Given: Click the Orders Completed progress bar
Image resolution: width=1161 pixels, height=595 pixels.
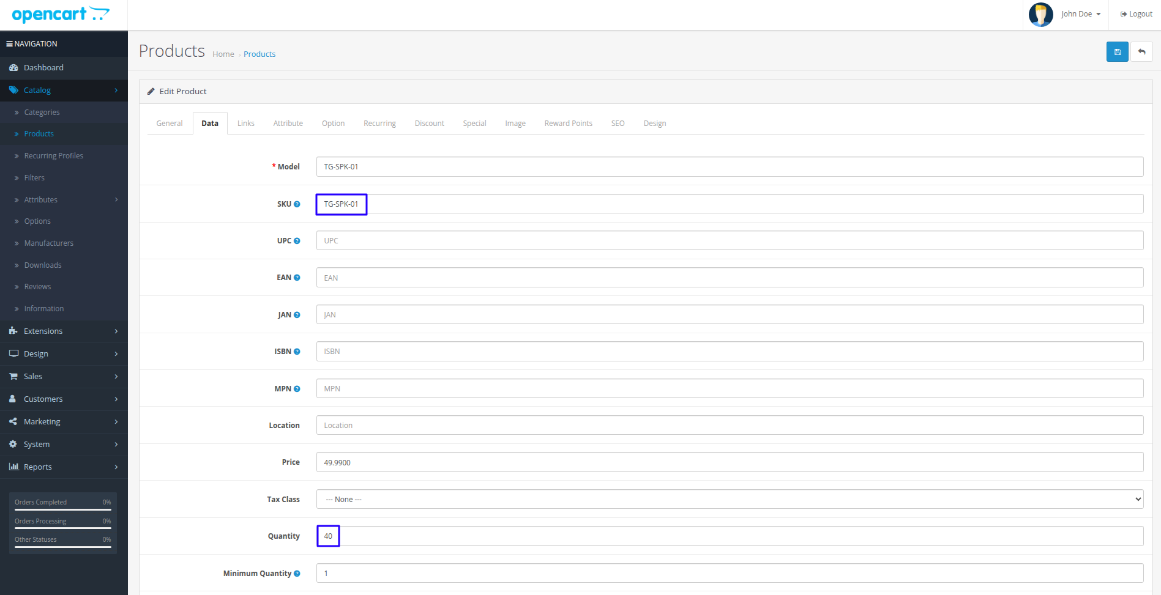Looking at the screenshot, I should click(63, 510).
